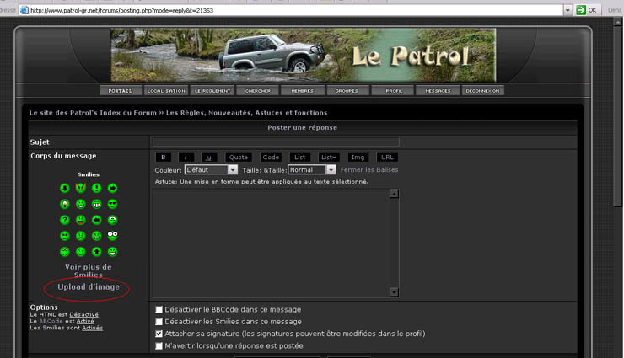Viewport: 624px width, 358px height.
Task: Insert the right-arrow smiley
Action: click(113, 189)
